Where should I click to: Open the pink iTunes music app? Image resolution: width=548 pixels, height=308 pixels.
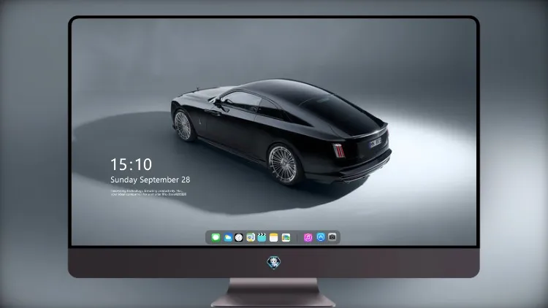(308, 237)
